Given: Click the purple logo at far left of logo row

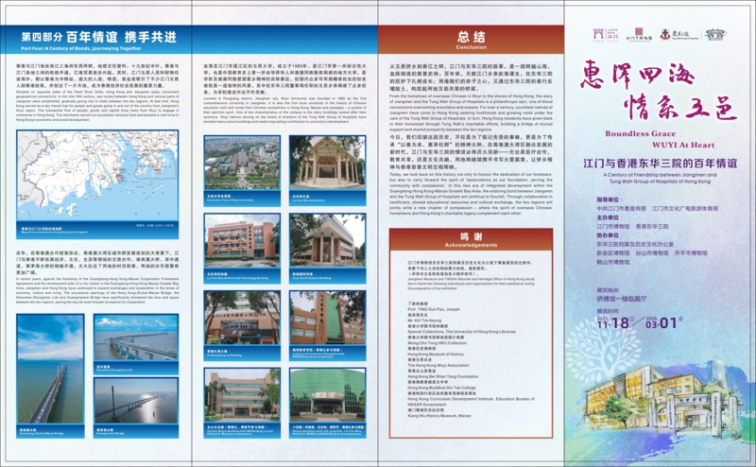Looking at the screenshot, I should click(x=604, y=34).
